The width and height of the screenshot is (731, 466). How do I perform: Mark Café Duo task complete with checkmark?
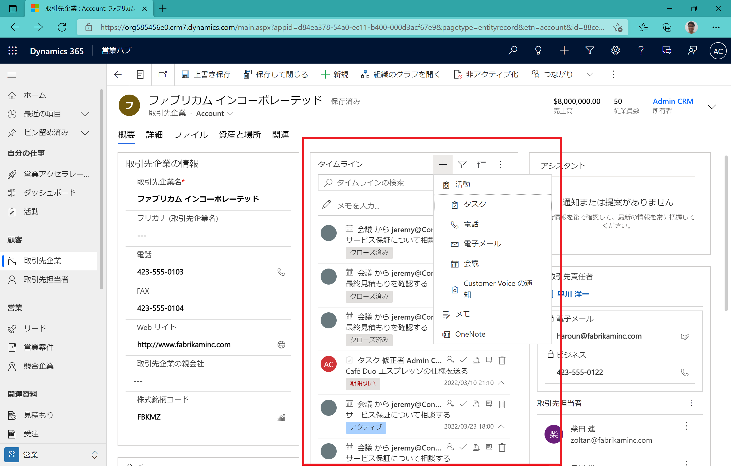click(x=463, y=360)
